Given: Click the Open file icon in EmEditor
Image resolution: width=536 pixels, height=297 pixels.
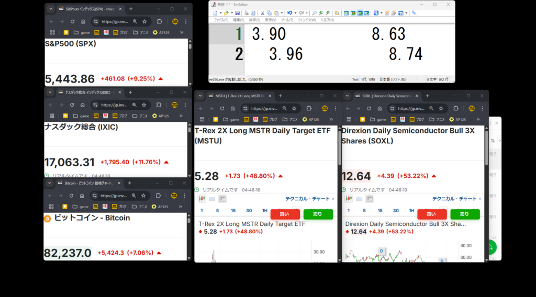Looking at the screenshot, I should (x=226, y=13).
